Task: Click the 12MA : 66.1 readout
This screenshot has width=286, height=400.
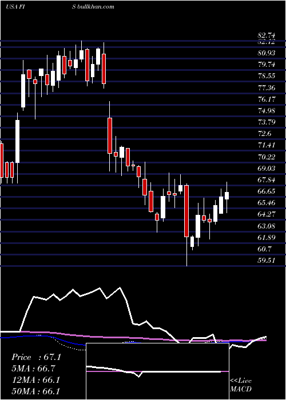Action: pos(35,380)
